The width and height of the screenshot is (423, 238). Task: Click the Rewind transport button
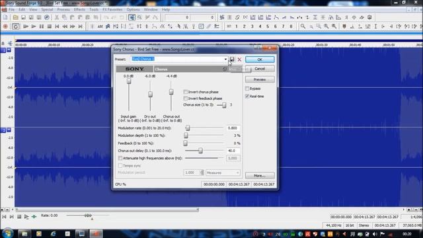coord(65,26)
